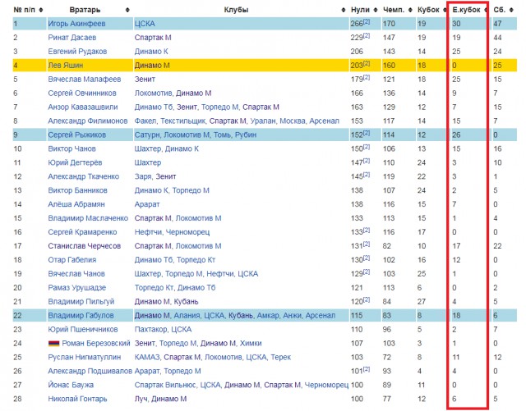The image size is (526, 411).
Task: Open Нефтчи link in Крамаренко row
Action: pyautogui.click(x=148, y=232)
